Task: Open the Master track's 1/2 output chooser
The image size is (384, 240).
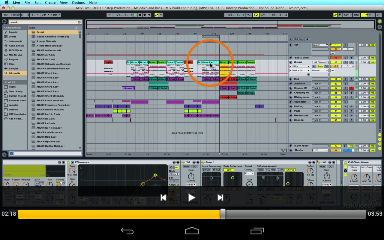Action: coord(320,150)
